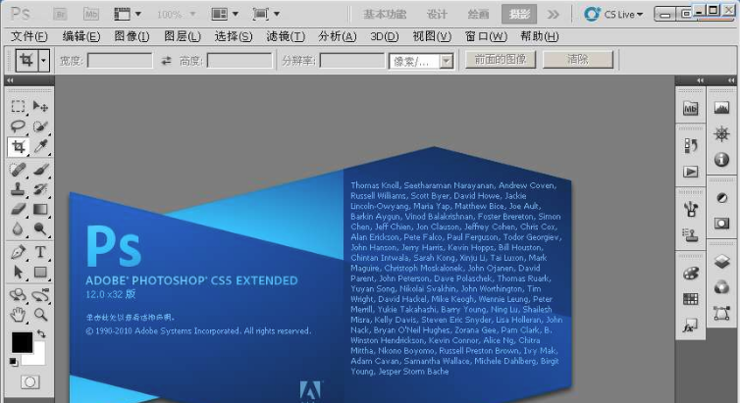Select the Zoom tool
The width and height of the screenshot is (740, 403).
tap(40, 315)
